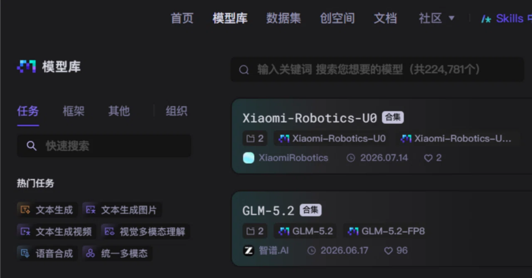Click the 文本生成 tag icon
This screenshot has width=532, height=278.
[25, 210]
